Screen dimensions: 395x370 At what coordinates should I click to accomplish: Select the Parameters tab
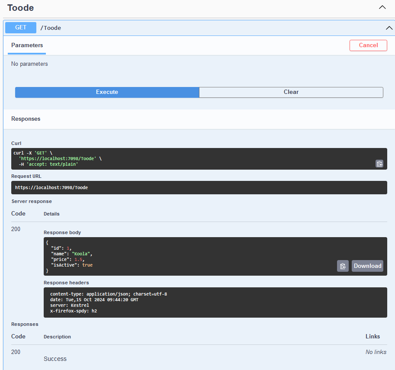click(x=27, y=45)
